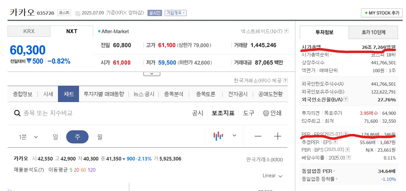Select 월 monthly chart period
Screen dimensions: 406x191
(x=100, y=137)
